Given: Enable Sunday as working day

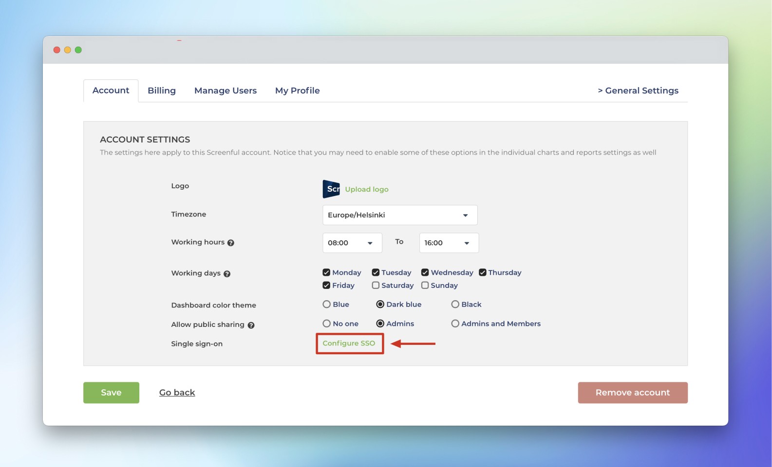Looking at the screenshot, I should pos(425,285).
